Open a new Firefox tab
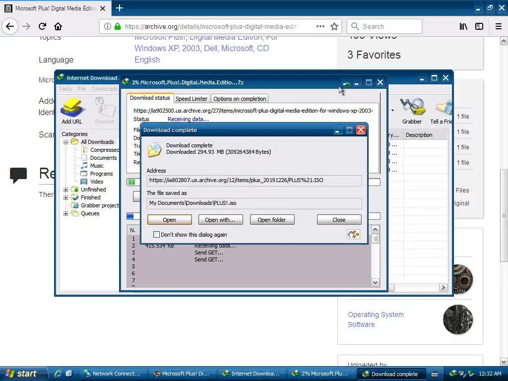The image size is (508, 381). (x=119, y=8)
